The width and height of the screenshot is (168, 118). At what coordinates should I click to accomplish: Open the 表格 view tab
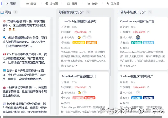point(31,4)
